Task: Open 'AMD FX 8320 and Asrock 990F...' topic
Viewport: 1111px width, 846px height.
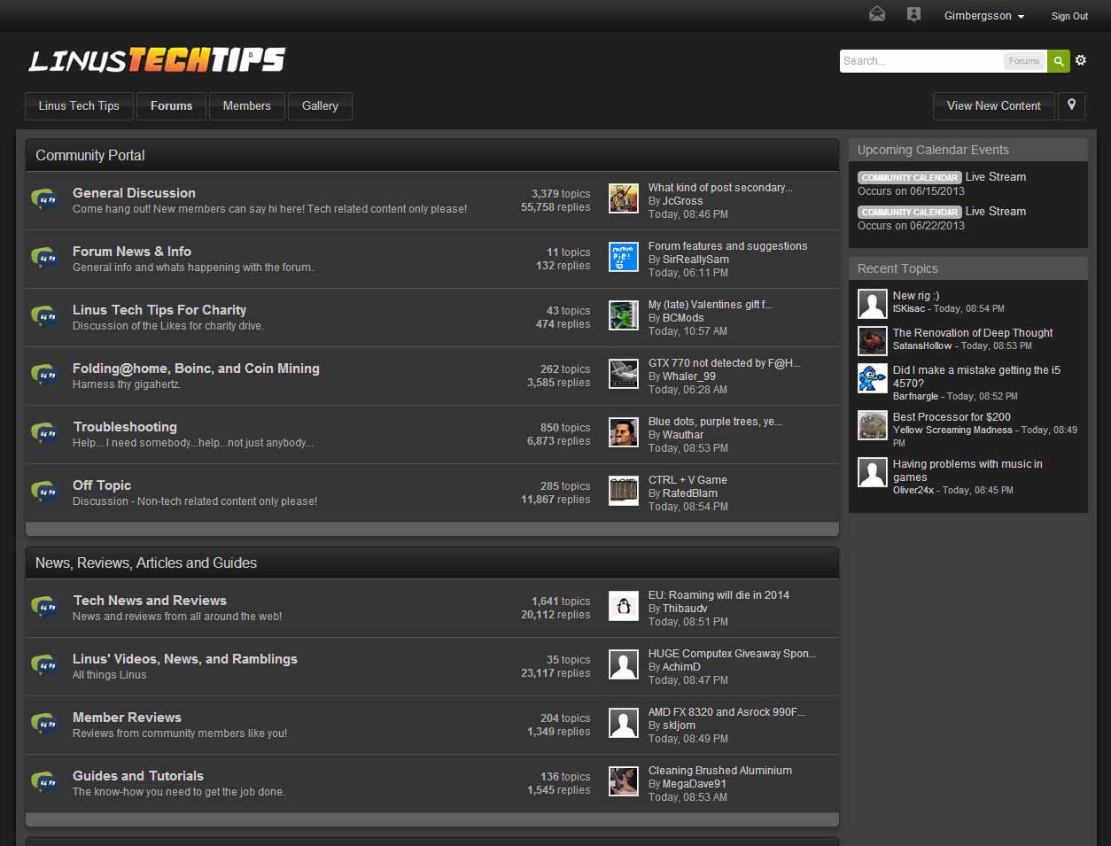Action: [x=726, y=711]
